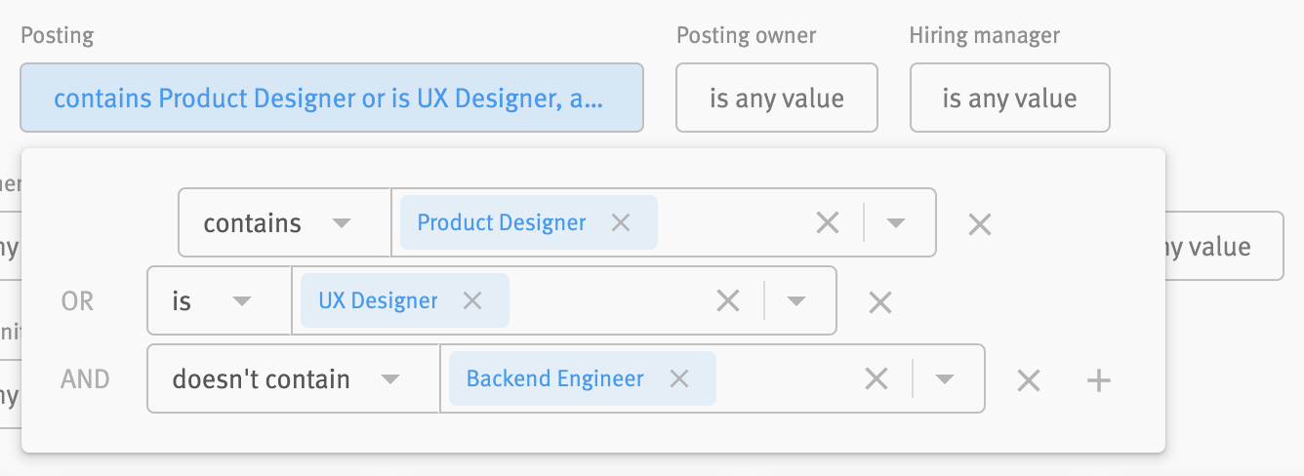Remove the Backend Engineer tag
The image size is (1304, 476).
tap(679, 378)
